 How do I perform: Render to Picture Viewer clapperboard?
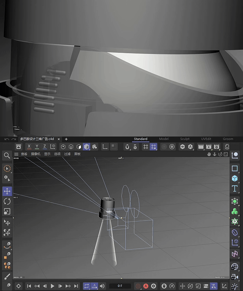209,147
